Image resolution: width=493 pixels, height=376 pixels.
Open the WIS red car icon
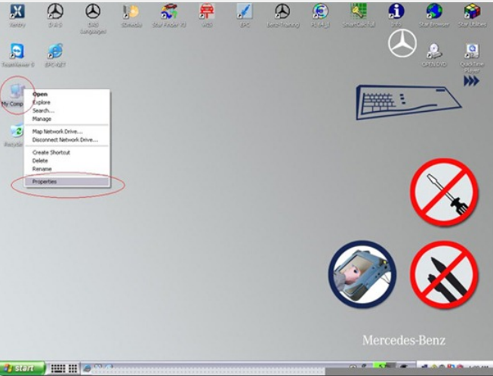tap(207, 11)
